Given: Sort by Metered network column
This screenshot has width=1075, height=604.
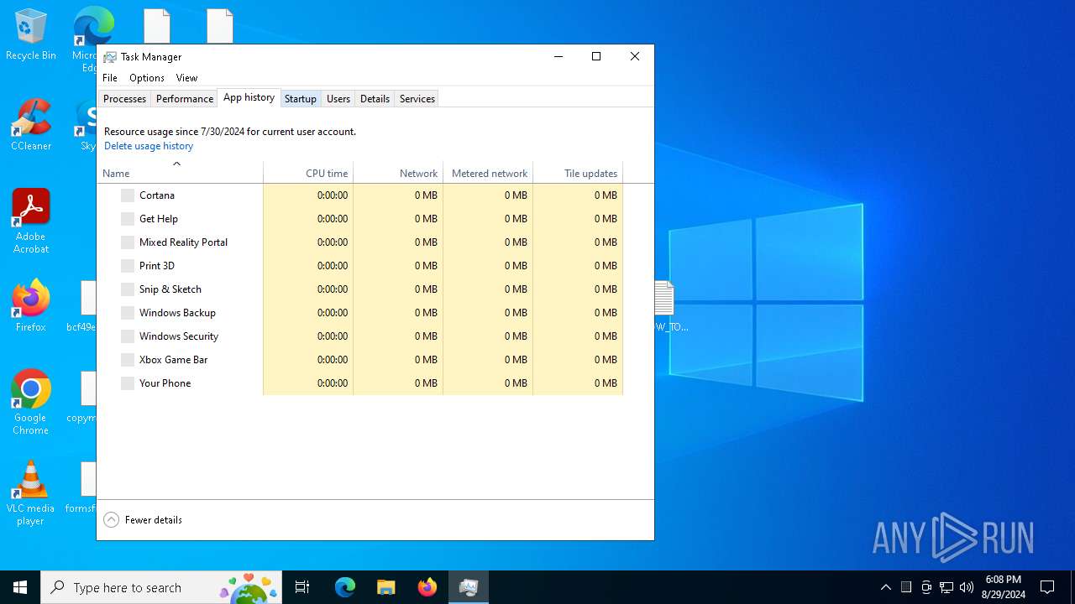Looking at the screenshot, I should pos(488,173).
